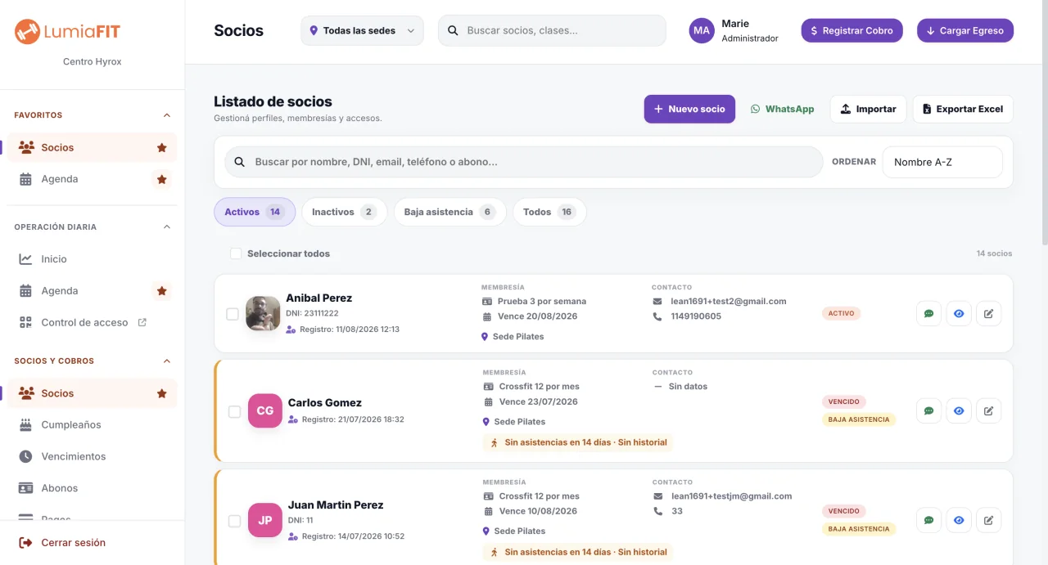Click the WhatsApp button
Image resolution: width=1048 pixels, height=565 pixels.
(x=783, y=109)
